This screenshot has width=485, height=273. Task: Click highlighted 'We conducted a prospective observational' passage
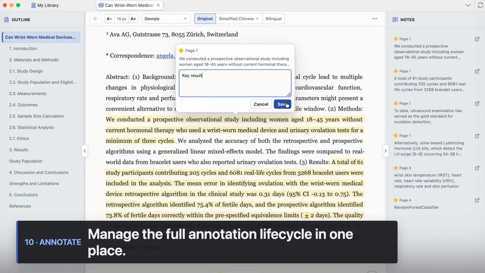point(234,130)
